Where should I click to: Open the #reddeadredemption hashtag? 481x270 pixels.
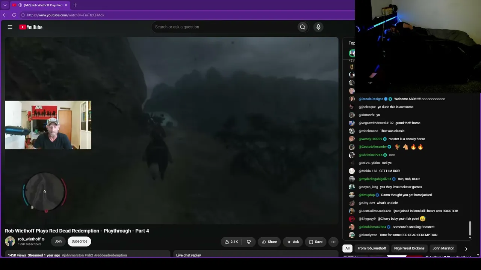point(110,255)
